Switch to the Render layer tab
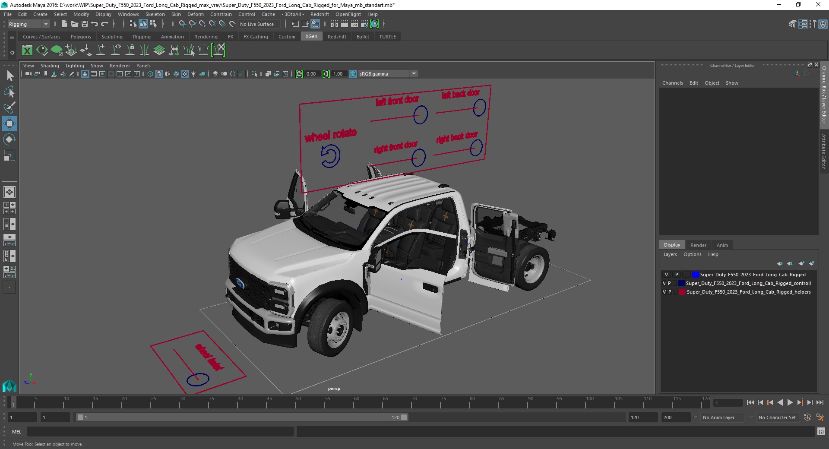 (698, 245)
